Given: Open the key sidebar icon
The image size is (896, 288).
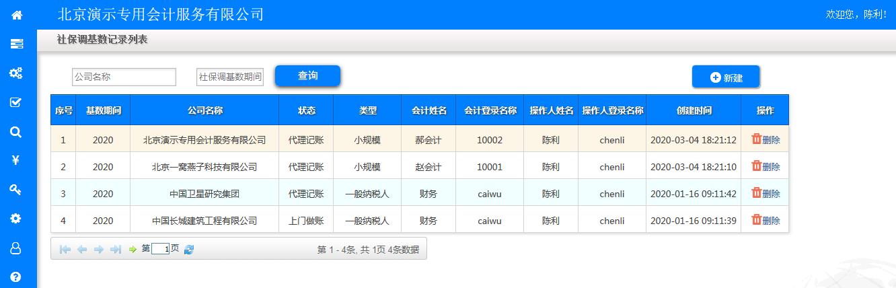Looking at the screenshot, I should (x=15, y=189).
